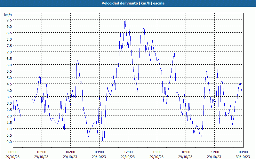
Task: Click the '0,0' y-axis value
Action: click(x=9, y=141)
